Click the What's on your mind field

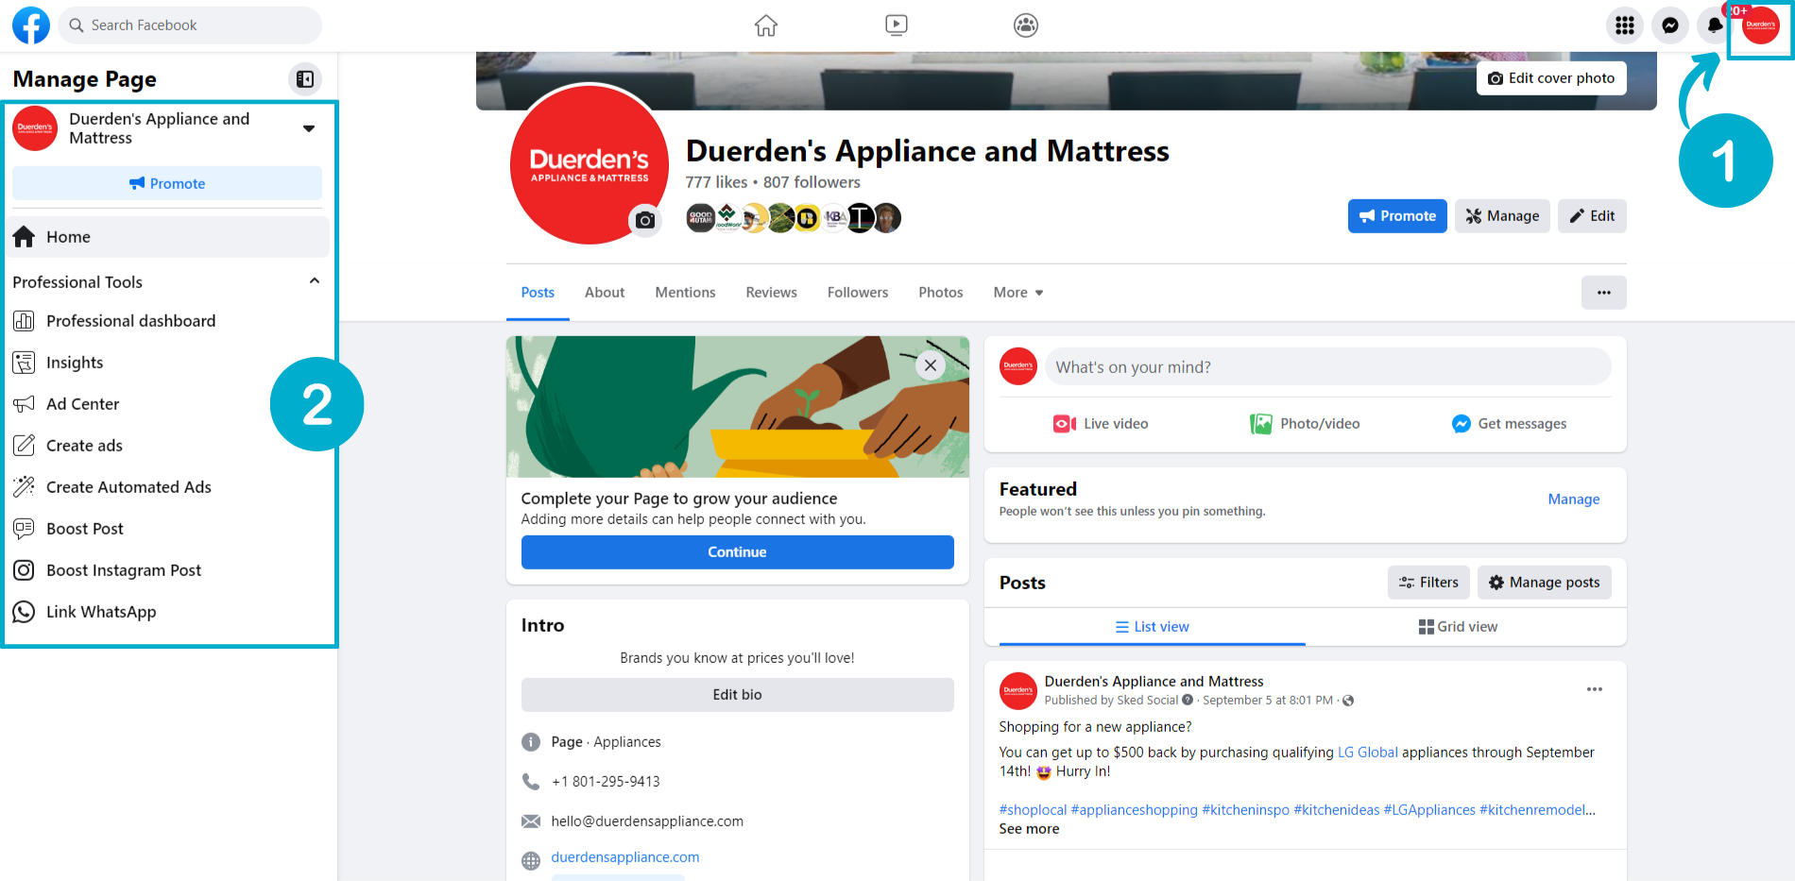tap(1327, 366)
